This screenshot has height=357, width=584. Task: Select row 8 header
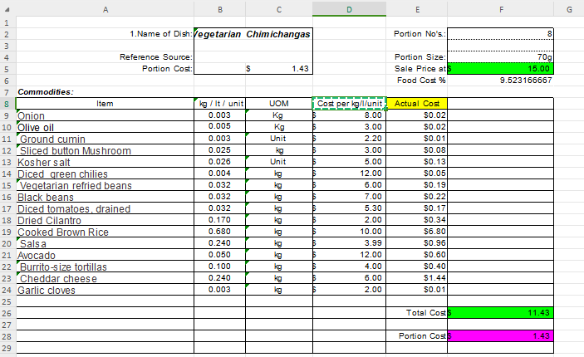(7, 104)
